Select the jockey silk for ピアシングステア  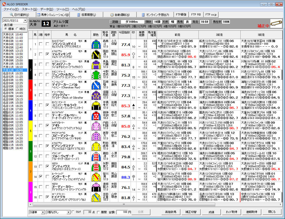(96, 146)
